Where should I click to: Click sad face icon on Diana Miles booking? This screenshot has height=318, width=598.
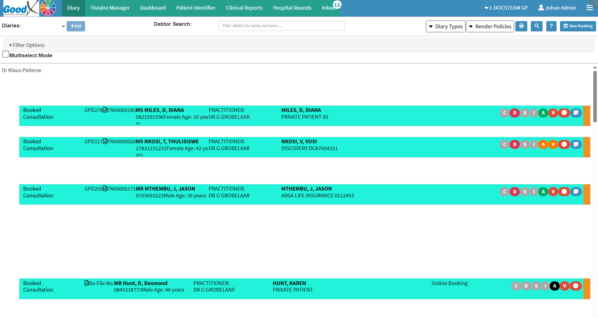[x=564, y=113]
